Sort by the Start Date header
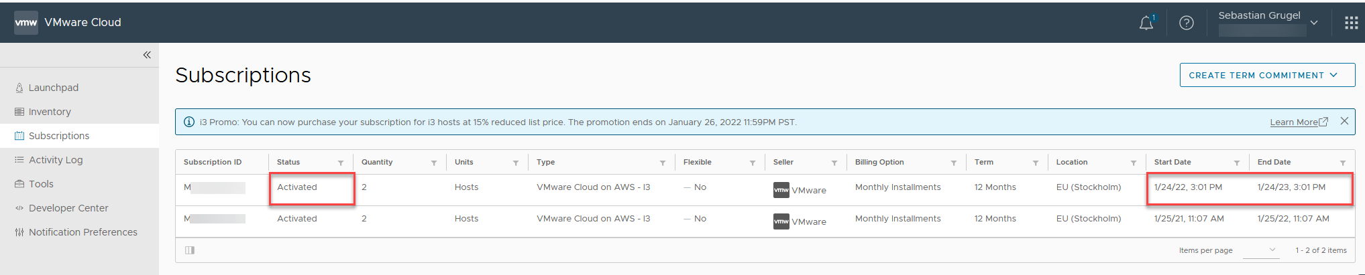Viewport: 1365px width, 275px height. tap(1172, 162)
